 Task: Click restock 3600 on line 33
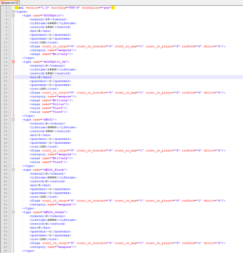pos(50,131)
